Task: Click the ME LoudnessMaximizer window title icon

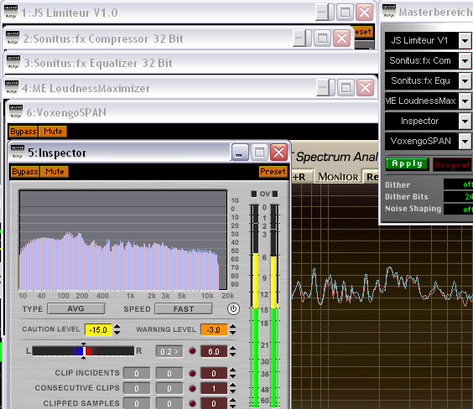Action: tap(12, 87)
